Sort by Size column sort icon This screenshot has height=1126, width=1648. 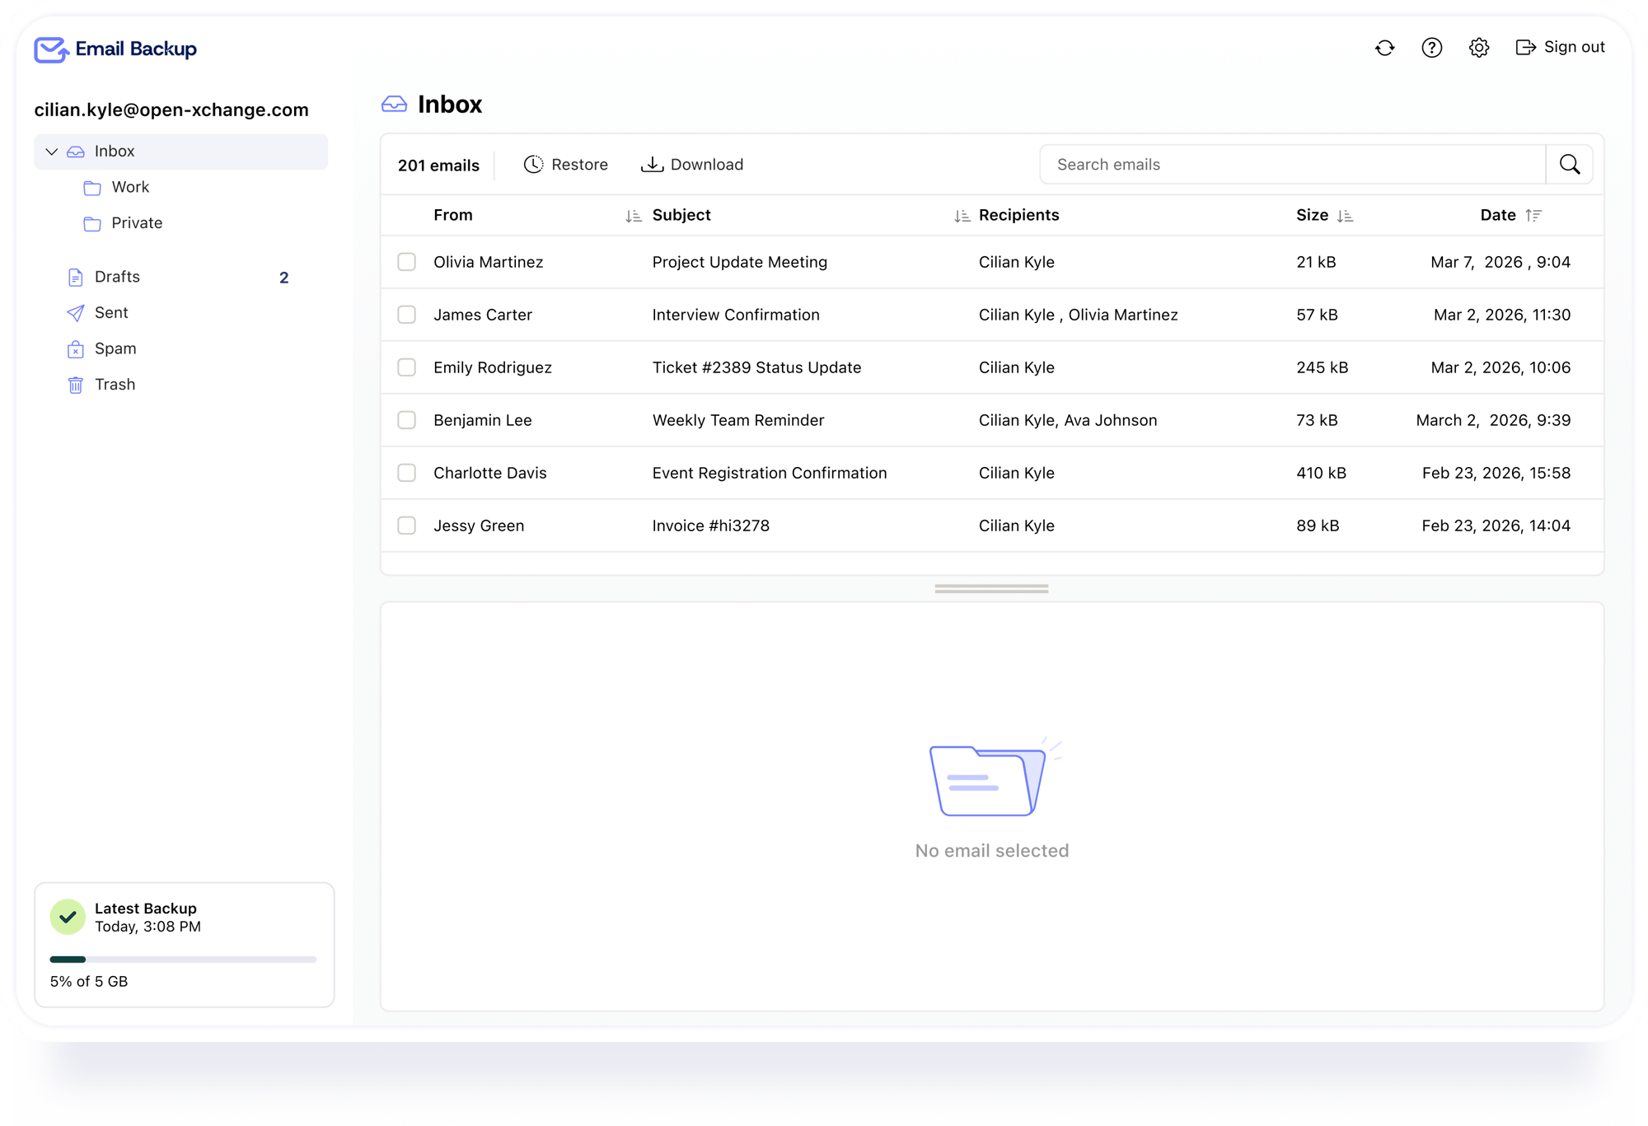1345,216
